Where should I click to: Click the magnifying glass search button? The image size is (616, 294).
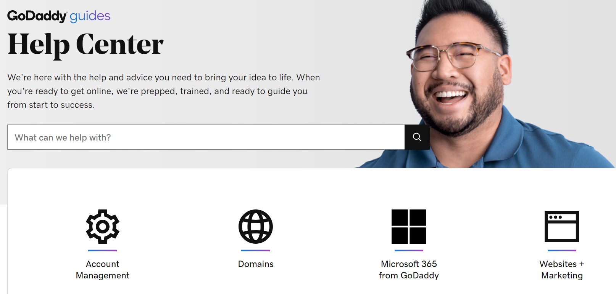[x=417, y=137]
